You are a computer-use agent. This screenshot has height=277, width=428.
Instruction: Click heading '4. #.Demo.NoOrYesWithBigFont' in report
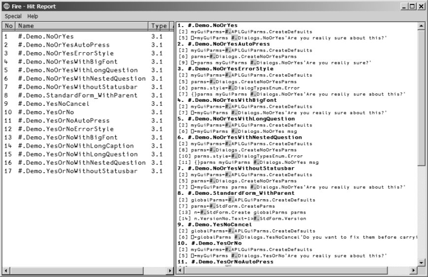[x=227, y=100]
